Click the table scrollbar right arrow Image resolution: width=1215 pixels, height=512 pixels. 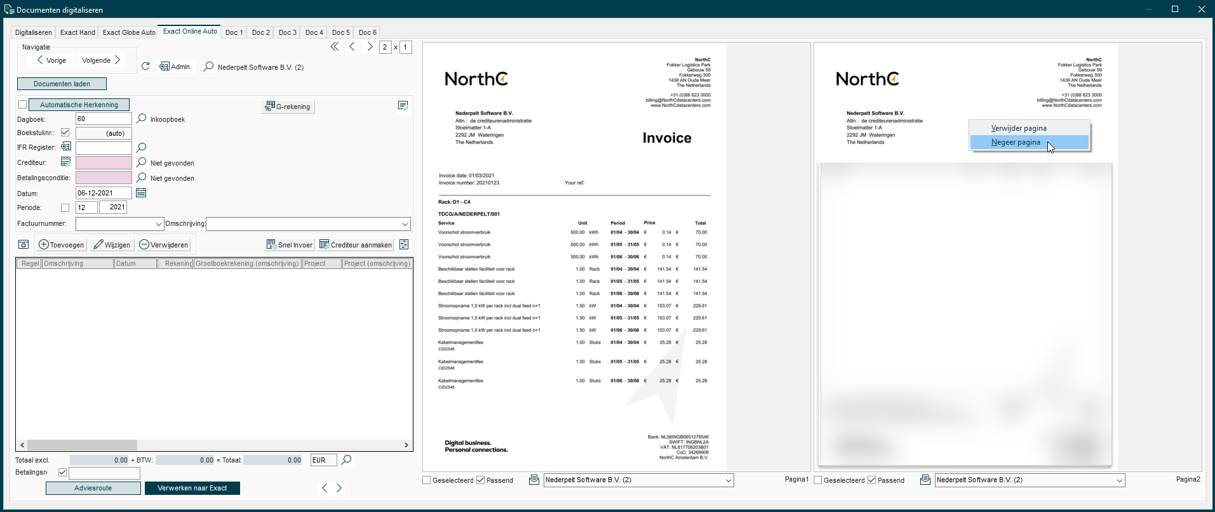406,445
